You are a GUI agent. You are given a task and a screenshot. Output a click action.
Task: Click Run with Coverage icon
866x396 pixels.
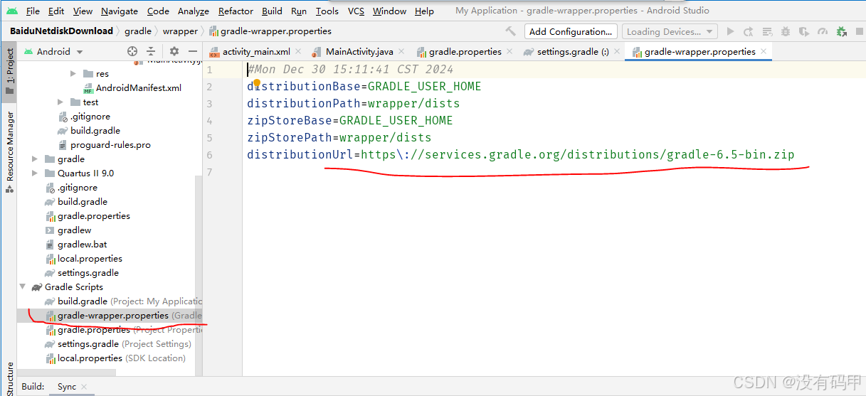pyautogui.click(x=803, y=31)
